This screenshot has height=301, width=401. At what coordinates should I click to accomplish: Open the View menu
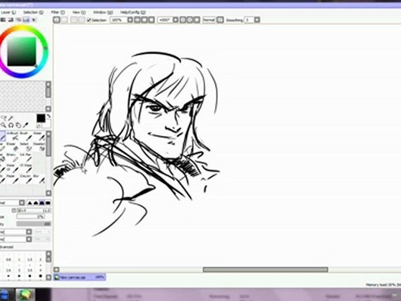tap(79, 12)
